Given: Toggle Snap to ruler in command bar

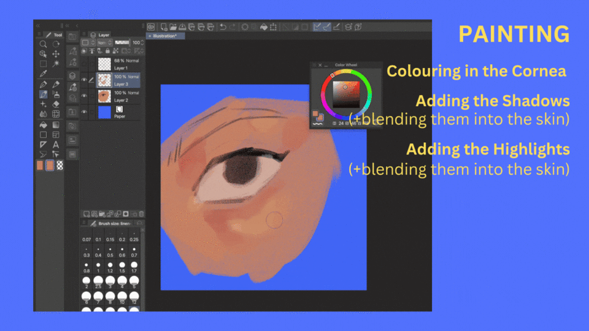Looking at the screenshot, I should coord(317,26).
